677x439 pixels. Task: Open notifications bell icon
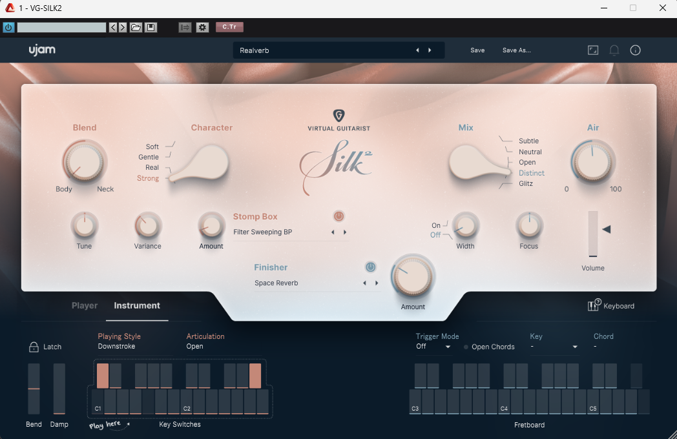tap(614, 50)
